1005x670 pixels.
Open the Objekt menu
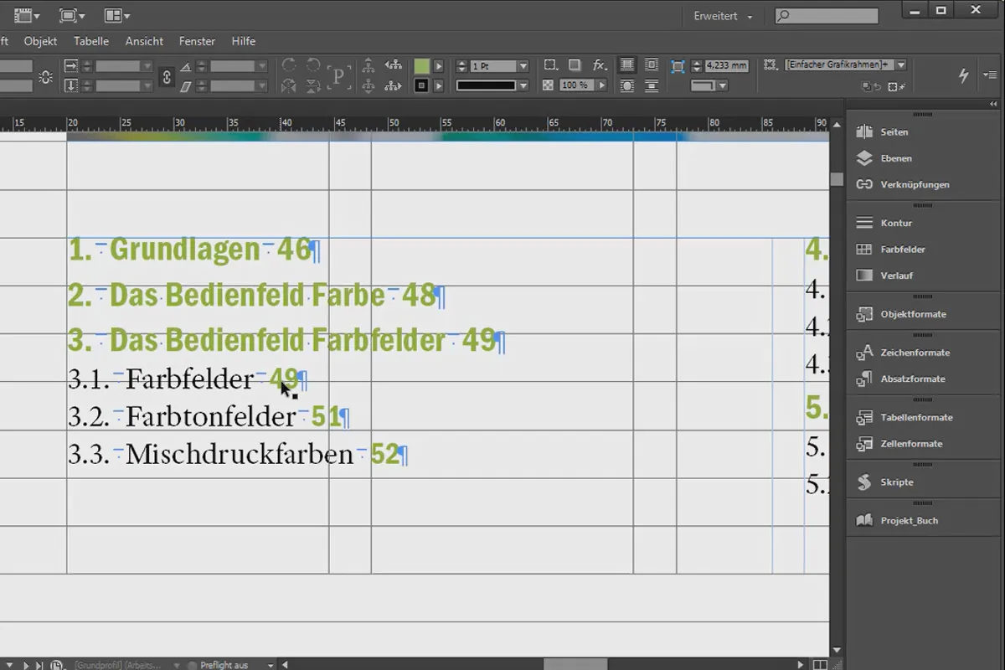40,41
